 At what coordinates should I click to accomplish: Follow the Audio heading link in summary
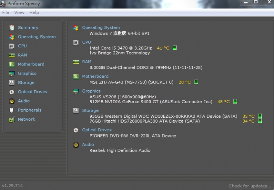tap(88, 145)
